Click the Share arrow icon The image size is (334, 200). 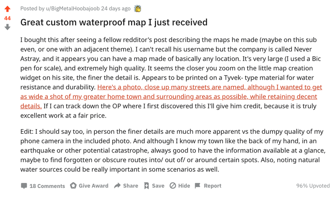pos(117,186)
